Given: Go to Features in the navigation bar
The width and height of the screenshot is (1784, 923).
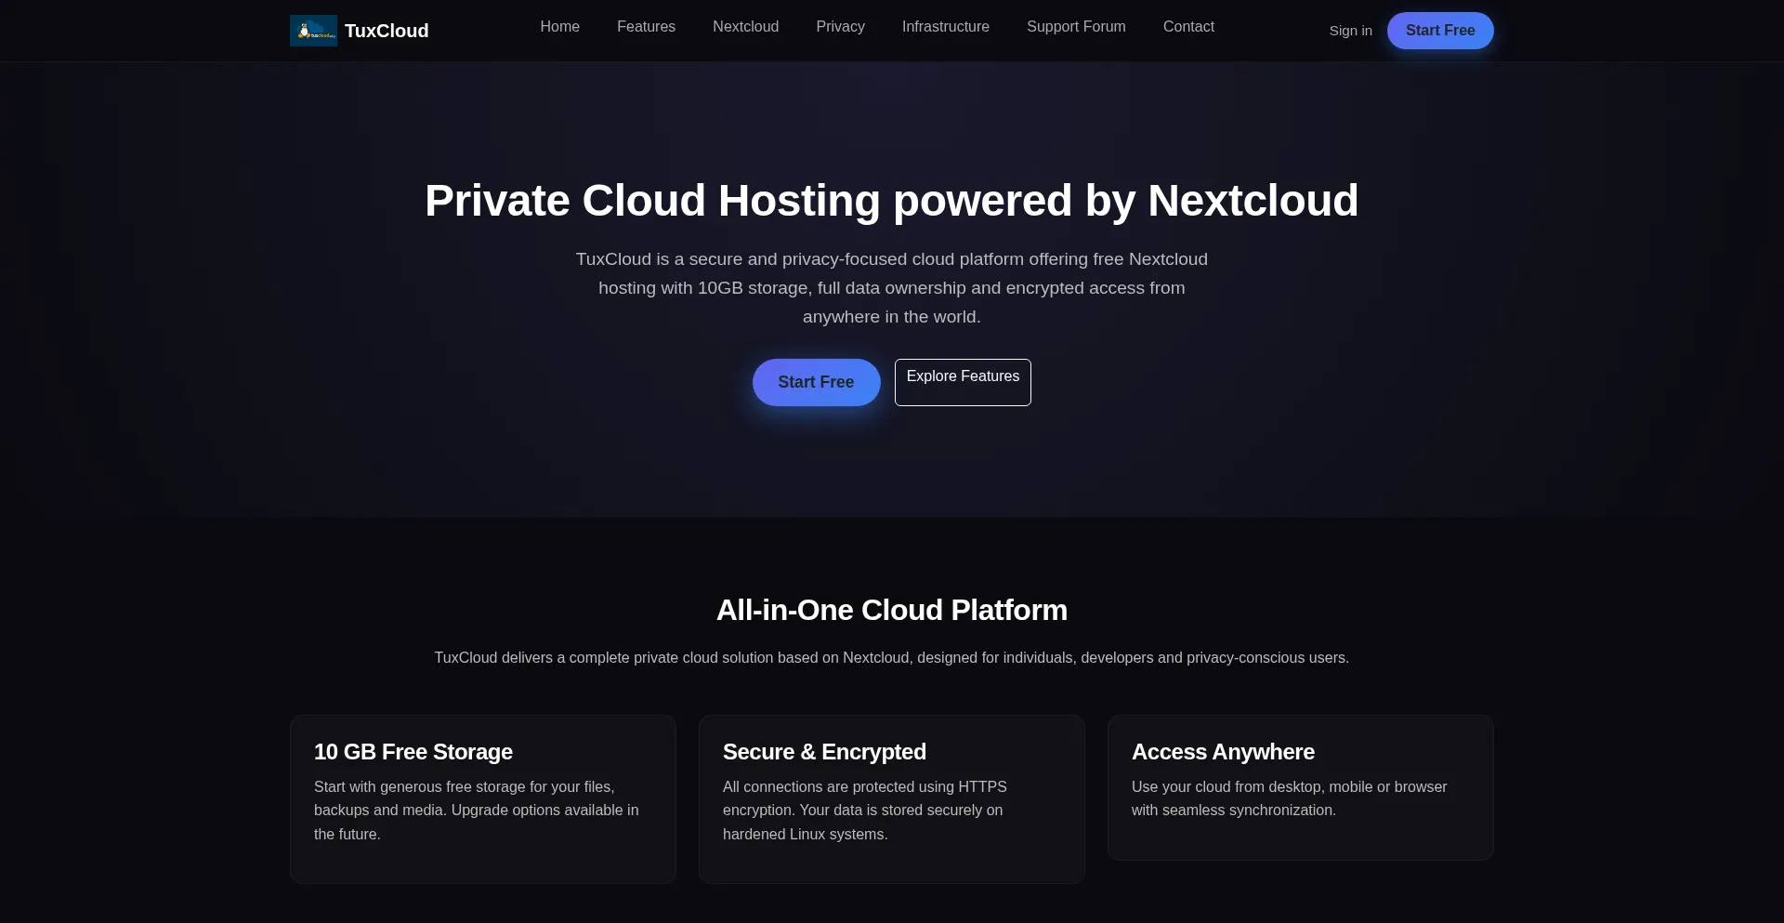Looking at the screenshot, I should pyautogui.click(x=646, y=27).
